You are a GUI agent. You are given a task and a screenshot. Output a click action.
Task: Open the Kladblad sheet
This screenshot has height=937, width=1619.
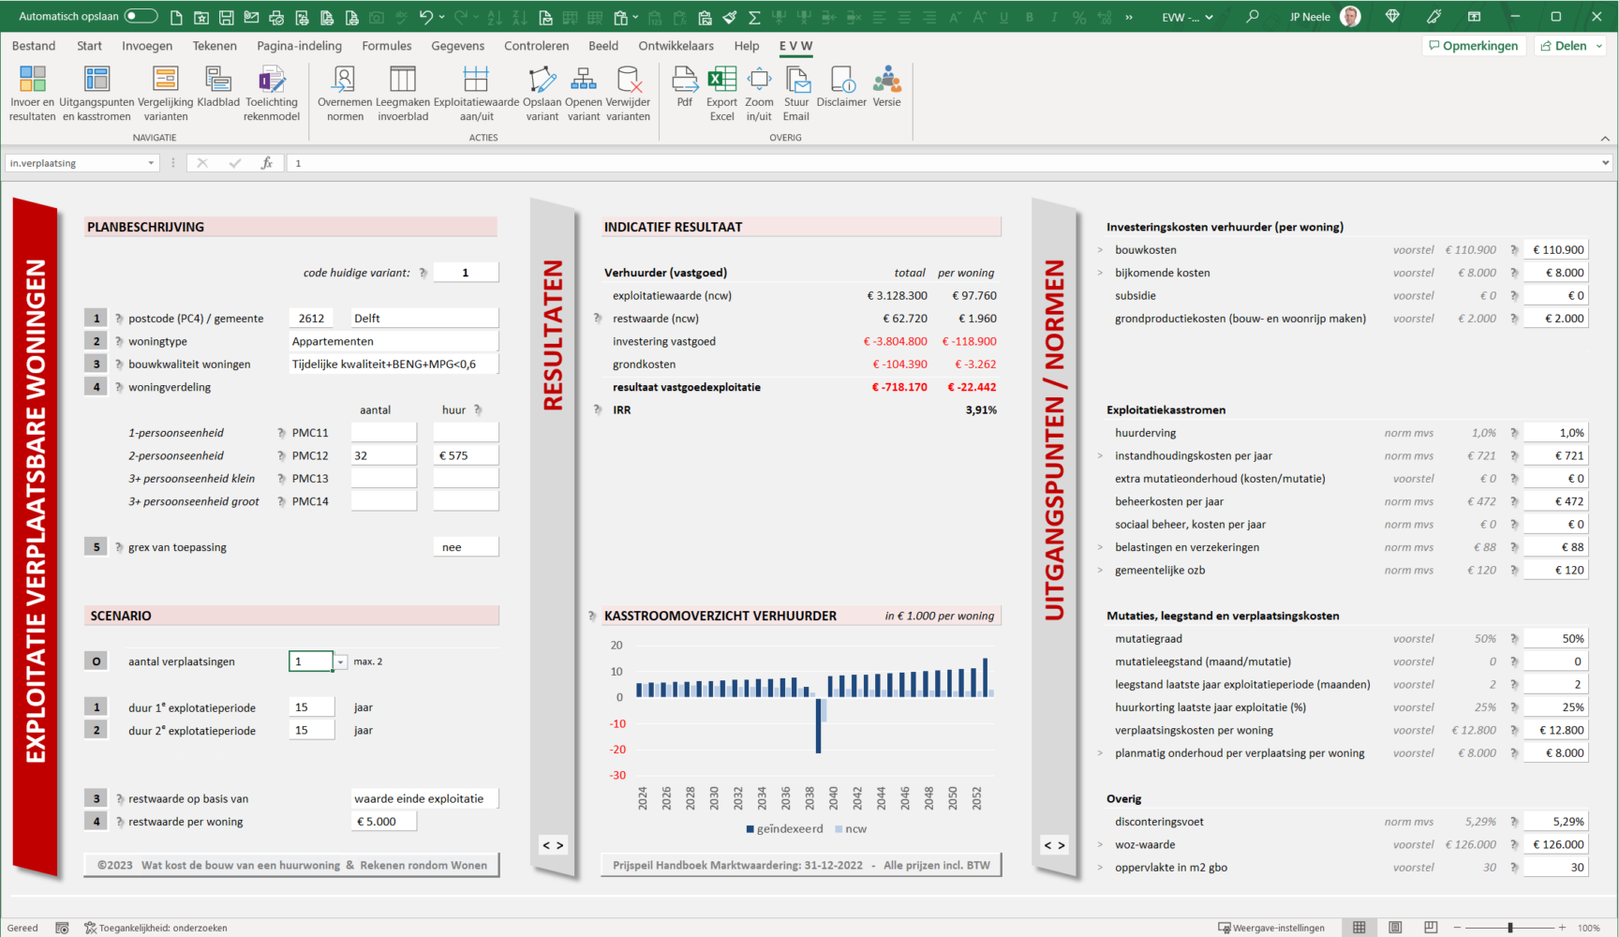[x=218, y=87]
